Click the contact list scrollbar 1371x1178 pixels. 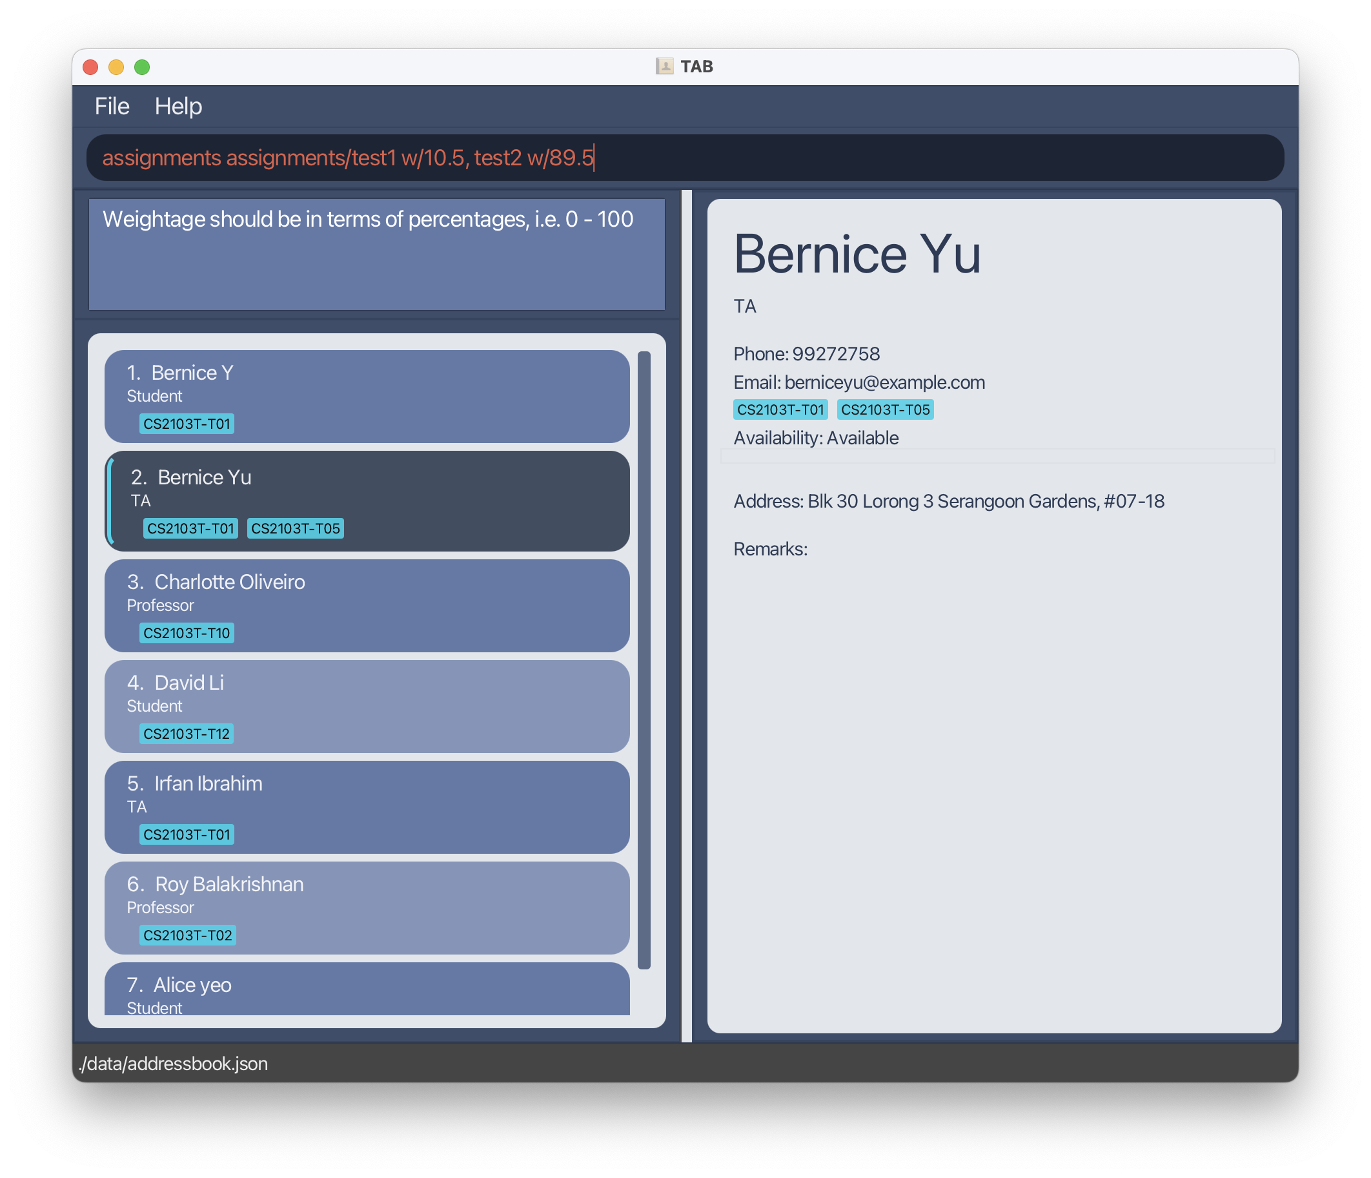pyautogui.click(x=644, y=659)
